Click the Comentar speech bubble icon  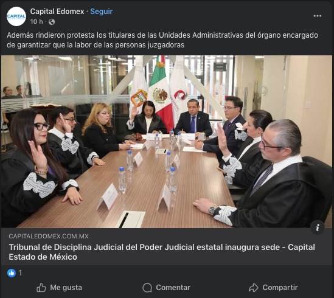click(x=147, y=288)
